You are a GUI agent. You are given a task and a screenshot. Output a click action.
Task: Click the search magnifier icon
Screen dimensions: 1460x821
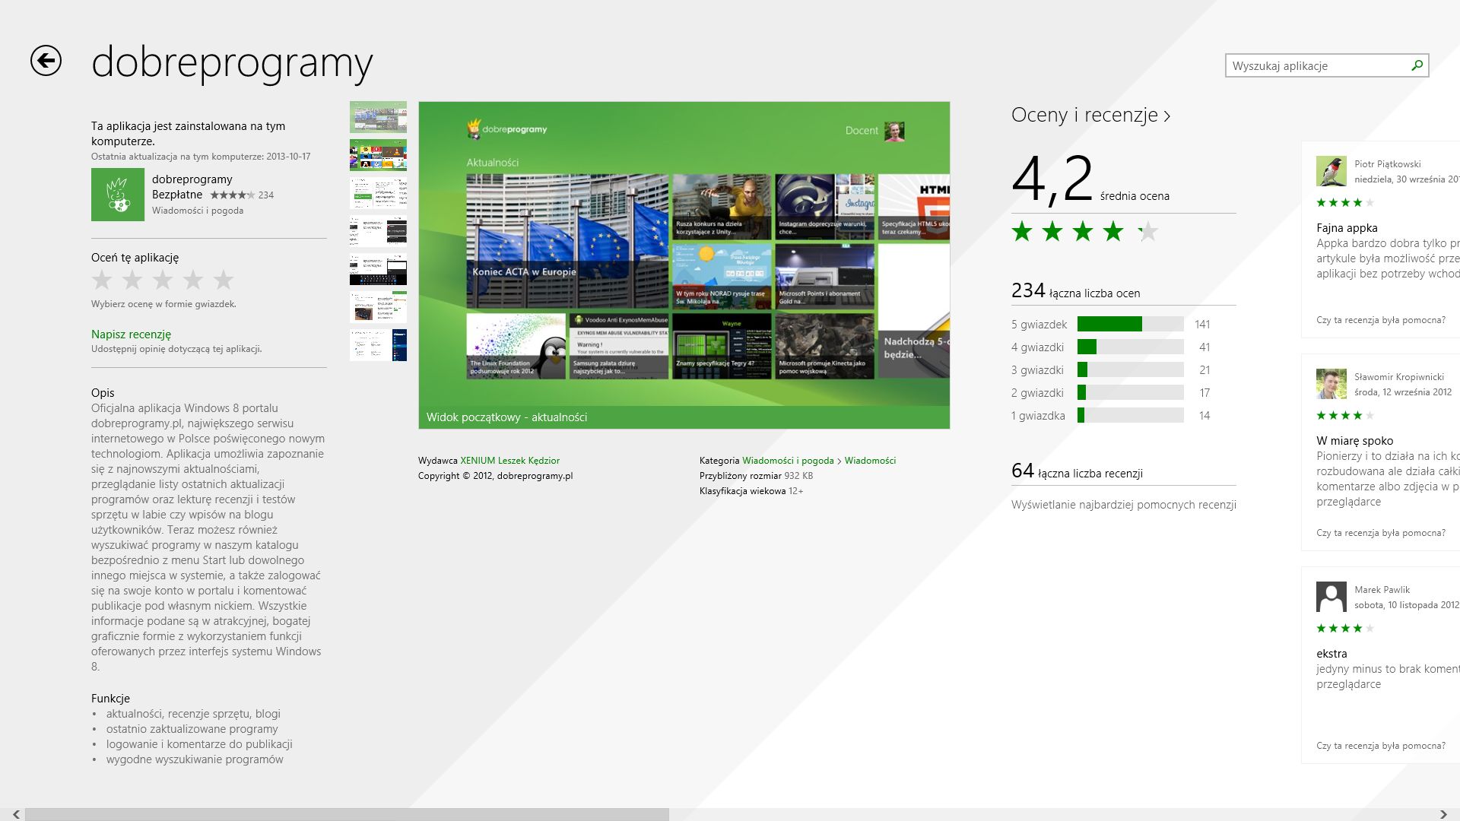click(1417, 65)
